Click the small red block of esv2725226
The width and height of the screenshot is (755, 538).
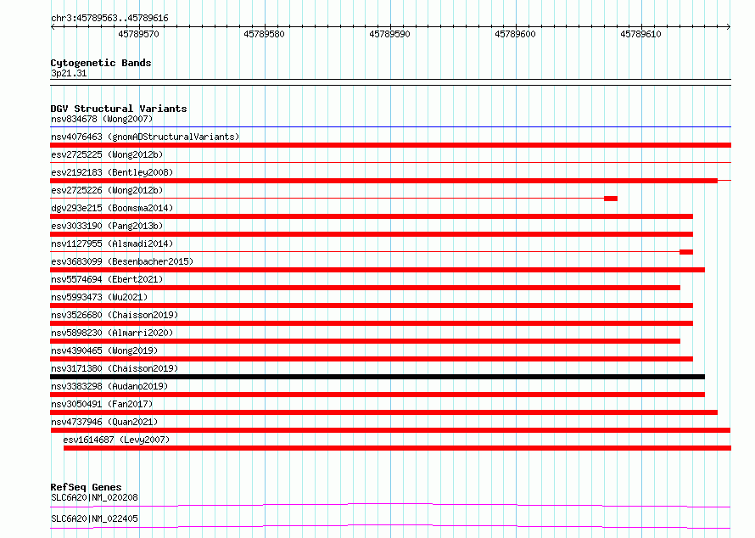pyautogui.click(x=611, y=199)
